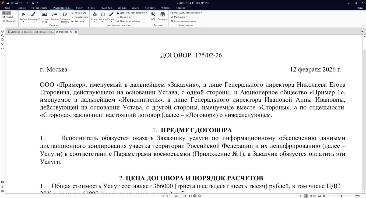Open the Search magnifier panel in sidebar
The width and height of the screenshot is (366, 198).
point(2,36)
